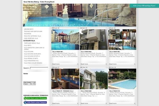Click comment count on Villa Pinus M67 card
The height and width of the screenshot is (106, 159).
coord(135,64)
